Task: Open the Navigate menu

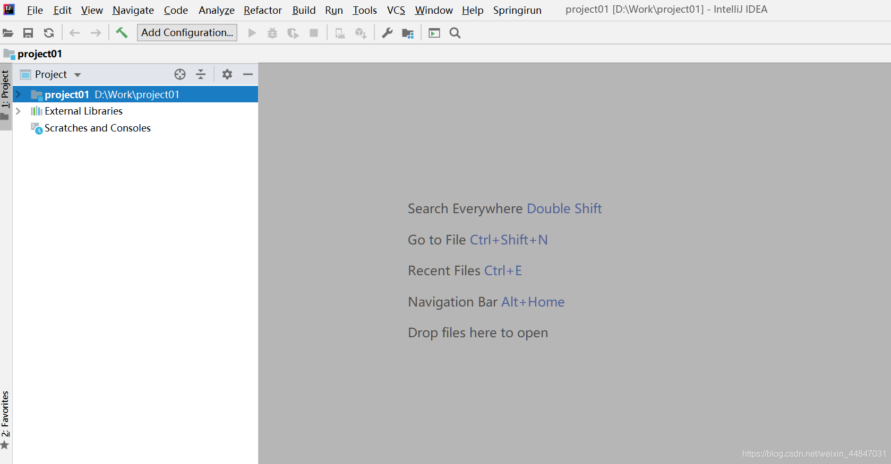Action: (133, 10)
